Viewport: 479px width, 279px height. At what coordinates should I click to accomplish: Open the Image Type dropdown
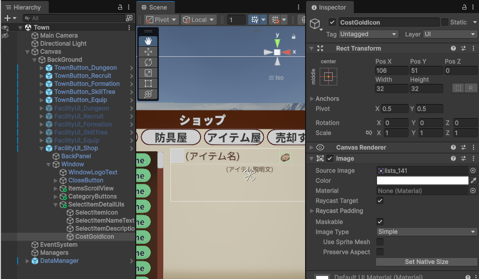point(426,232)
